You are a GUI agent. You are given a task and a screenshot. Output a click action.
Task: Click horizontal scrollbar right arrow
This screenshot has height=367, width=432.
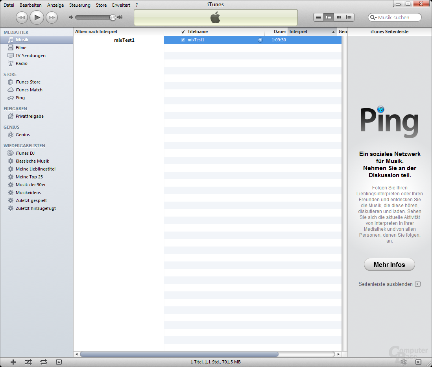pos(339,354)
